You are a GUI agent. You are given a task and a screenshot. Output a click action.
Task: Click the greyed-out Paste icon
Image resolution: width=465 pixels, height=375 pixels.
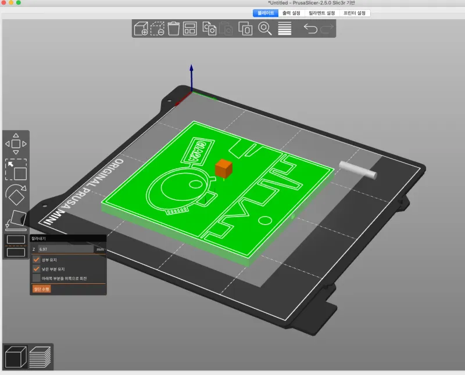point(226,28)
